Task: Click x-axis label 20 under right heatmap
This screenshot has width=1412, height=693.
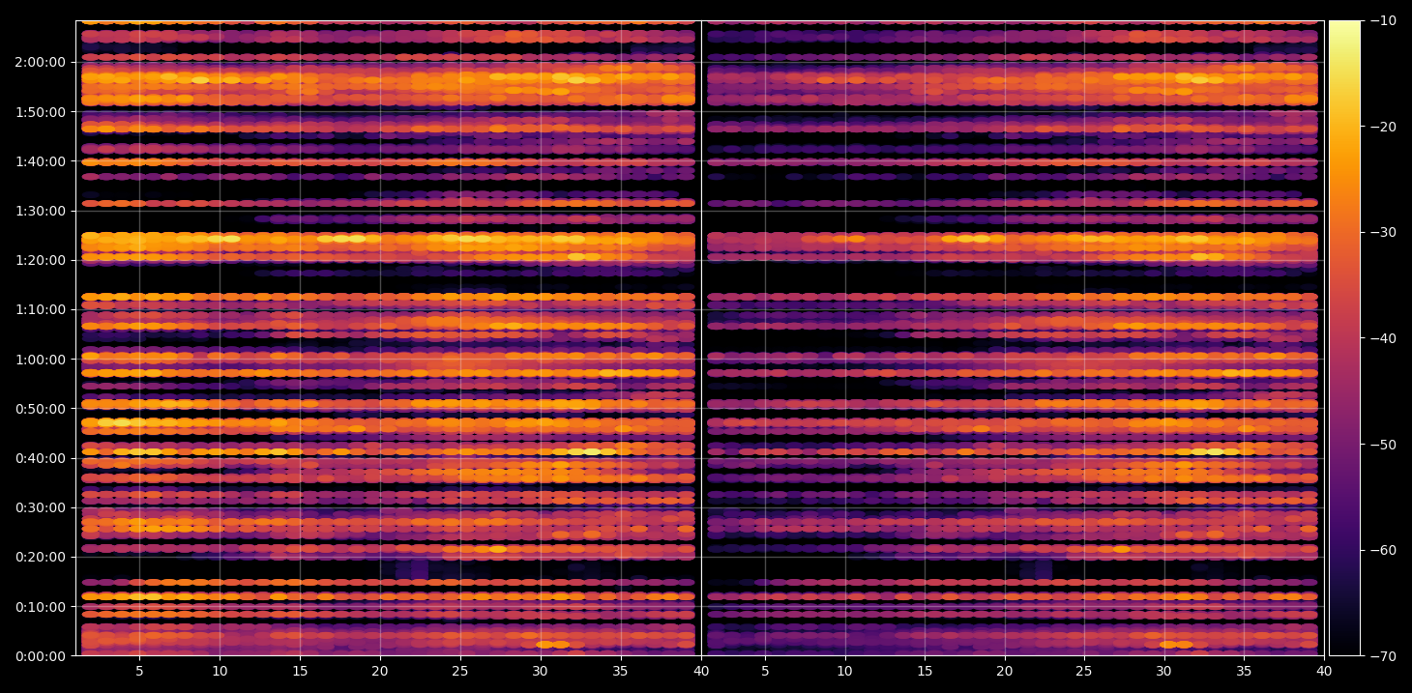Action: click(1005, 672)
